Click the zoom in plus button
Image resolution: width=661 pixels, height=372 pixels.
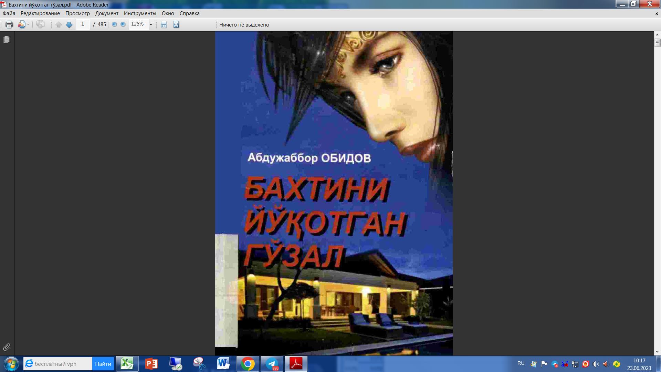[123, 24]
